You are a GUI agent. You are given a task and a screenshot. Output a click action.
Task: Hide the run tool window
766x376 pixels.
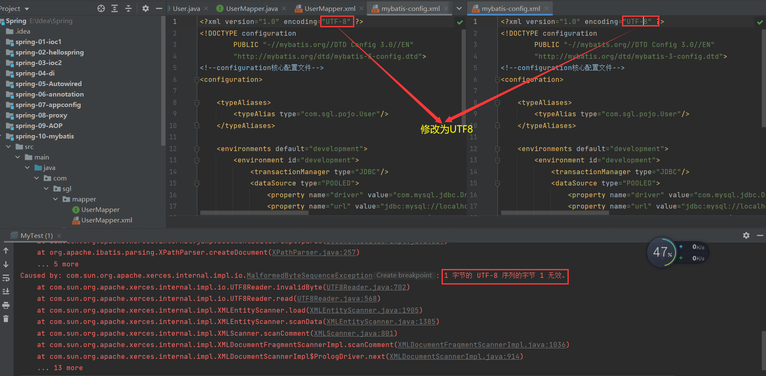(760, 235)
